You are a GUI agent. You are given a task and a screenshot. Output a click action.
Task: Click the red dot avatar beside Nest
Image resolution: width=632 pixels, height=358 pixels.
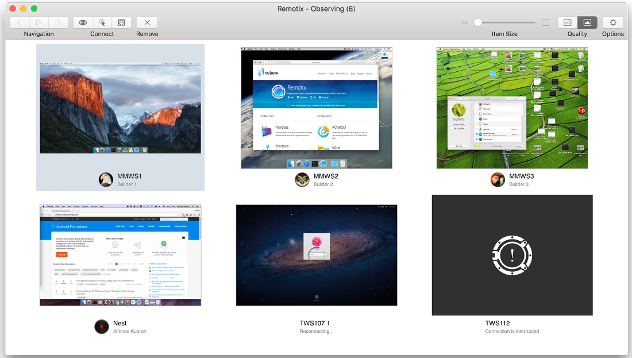click(x=102, y=326)
